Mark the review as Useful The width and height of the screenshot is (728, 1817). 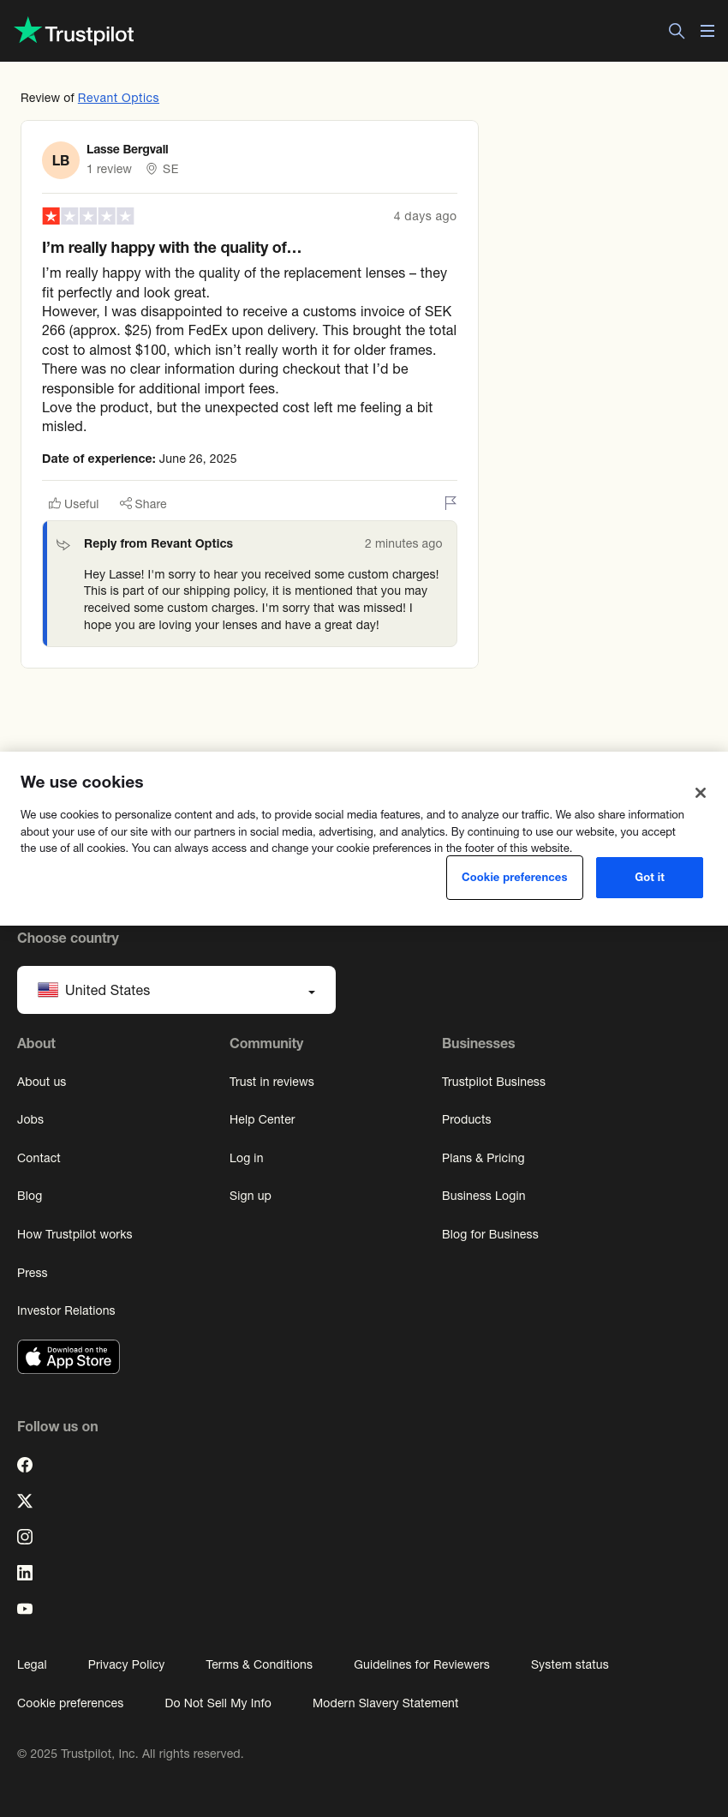(x=74, y=504)
